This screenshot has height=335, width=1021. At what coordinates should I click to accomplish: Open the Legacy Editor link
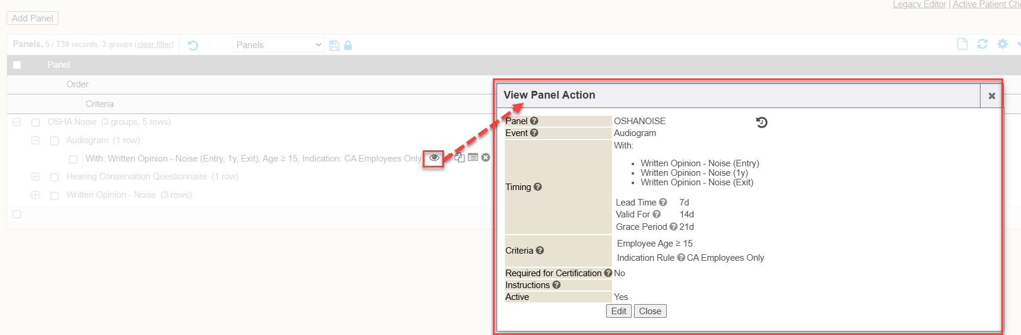919,5
